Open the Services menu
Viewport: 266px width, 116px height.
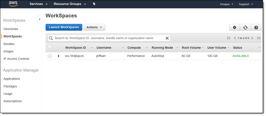(x=38, y=4)
